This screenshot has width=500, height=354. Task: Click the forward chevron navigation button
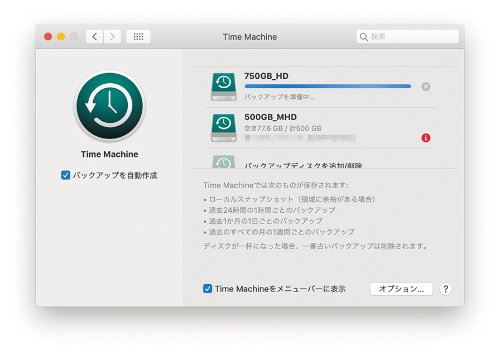pyautogui.click(x=113, y=37)
